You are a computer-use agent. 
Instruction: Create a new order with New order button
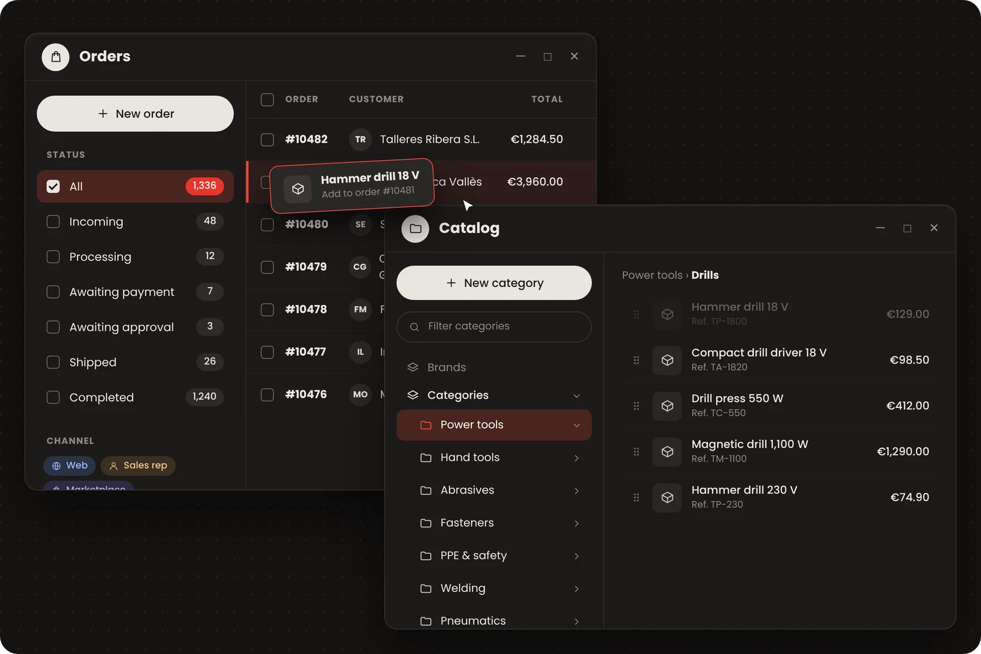(135, 114)
